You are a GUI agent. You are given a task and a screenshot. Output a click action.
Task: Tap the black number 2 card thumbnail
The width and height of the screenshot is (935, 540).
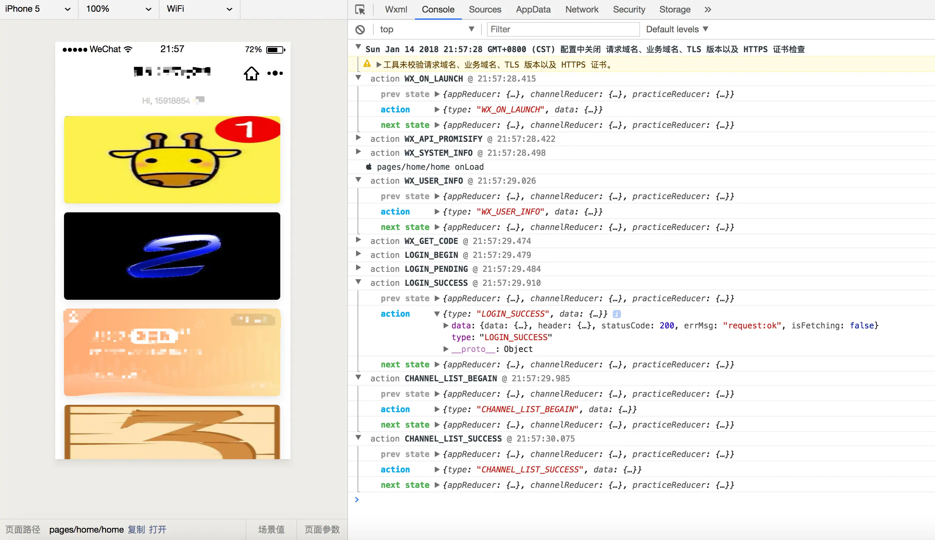pyautogui.click(x=172, y=256)
